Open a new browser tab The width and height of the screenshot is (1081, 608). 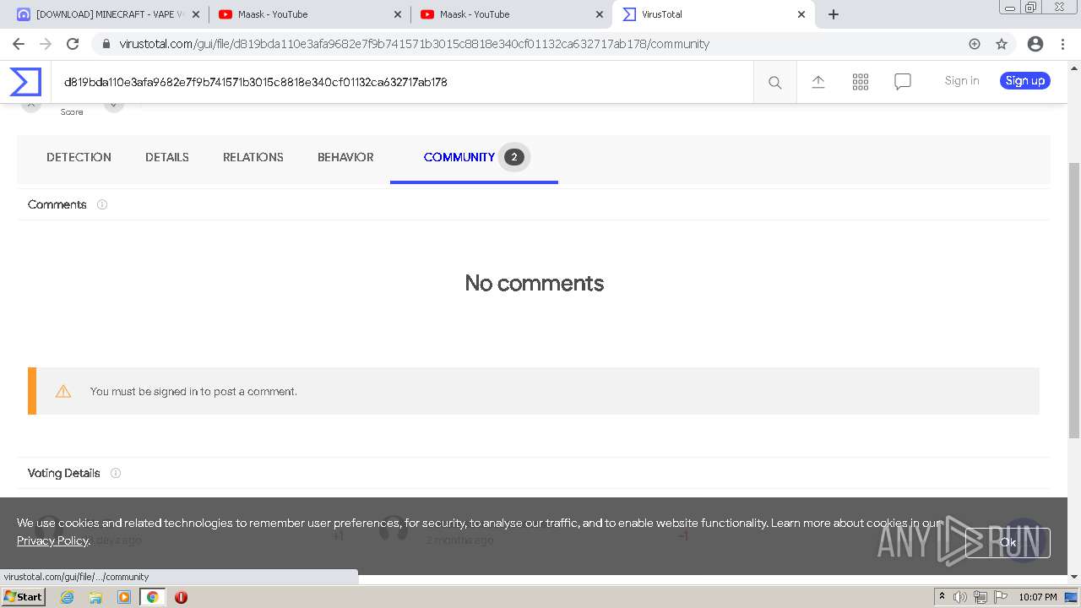point(834,14)
